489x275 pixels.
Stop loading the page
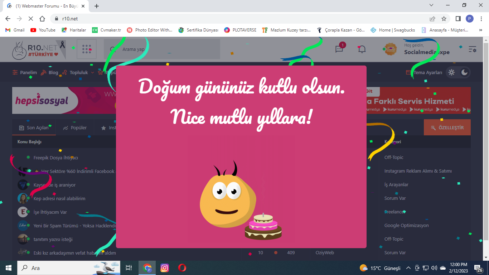pos(31,19)
